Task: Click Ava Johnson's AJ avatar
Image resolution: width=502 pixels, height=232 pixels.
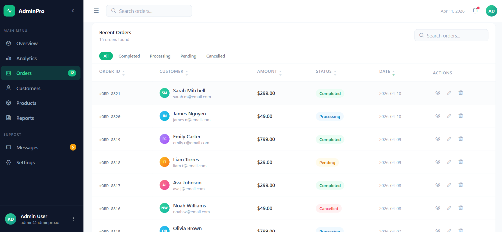Action: pos(164,185)
